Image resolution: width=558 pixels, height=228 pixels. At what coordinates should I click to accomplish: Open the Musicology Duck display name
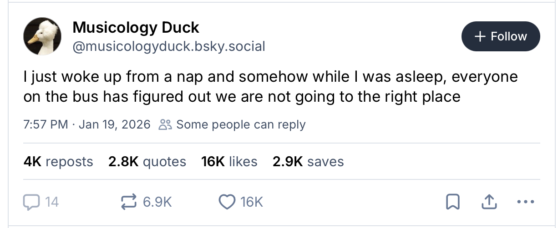click(136, 28)
